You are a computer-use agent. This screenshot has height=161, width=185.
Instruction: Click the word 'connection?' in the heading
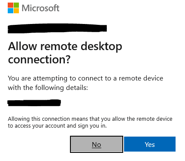pyautogui.click(x=39, y=60)
